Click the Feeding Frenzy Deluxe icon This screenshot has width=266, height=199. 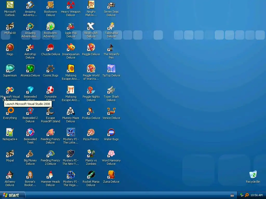(51, 132)
